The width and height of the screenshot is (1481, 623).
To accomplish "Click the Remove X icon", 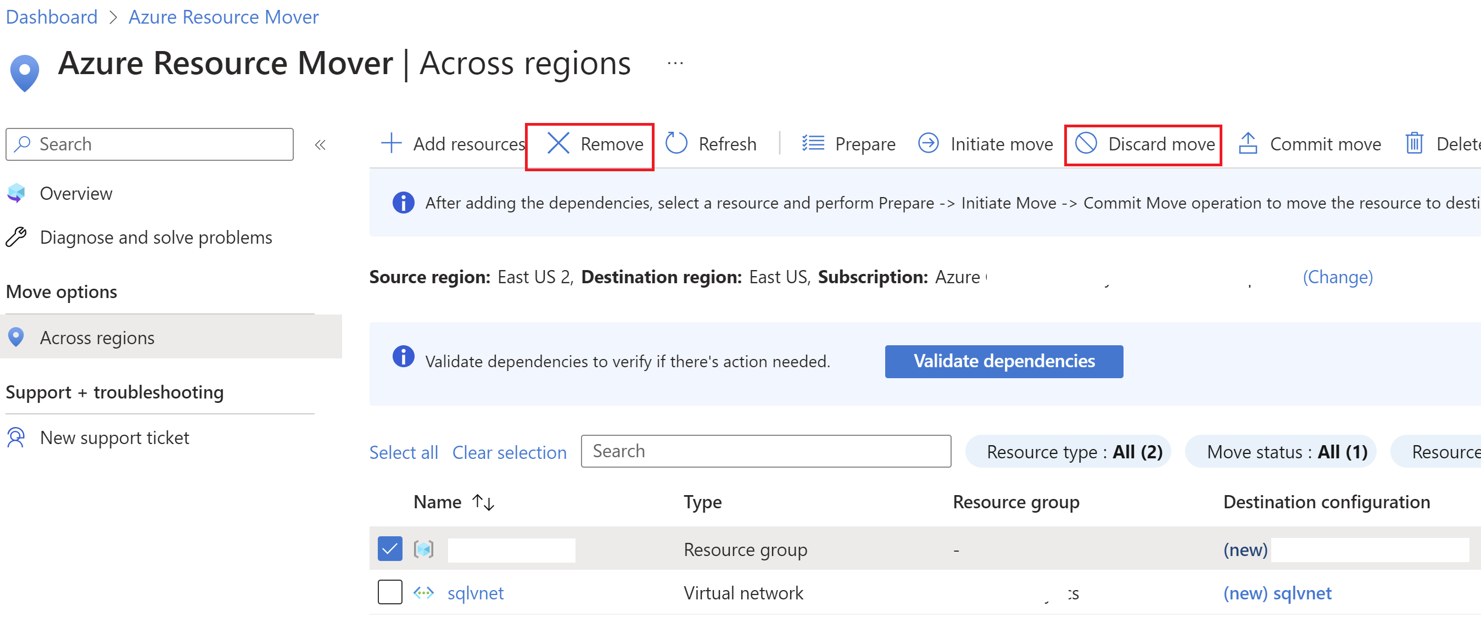I will (558, 143).
